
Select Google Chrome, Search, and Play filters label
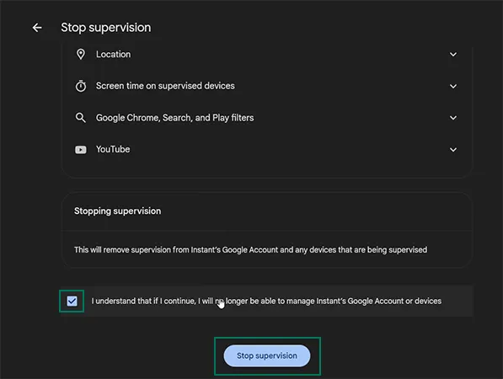175,118
